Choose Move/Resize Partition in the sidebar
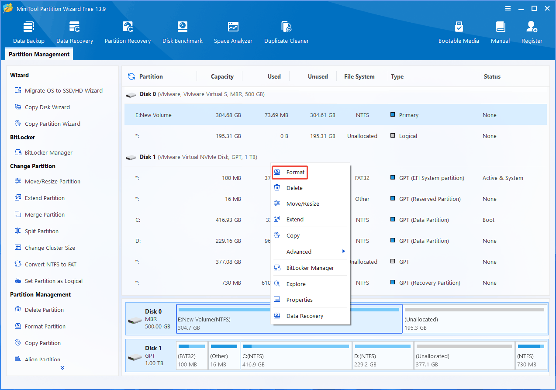The image size is (556, 390). (48, 181)
